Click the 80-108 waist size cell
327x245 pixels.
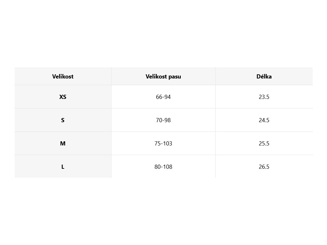163,167
